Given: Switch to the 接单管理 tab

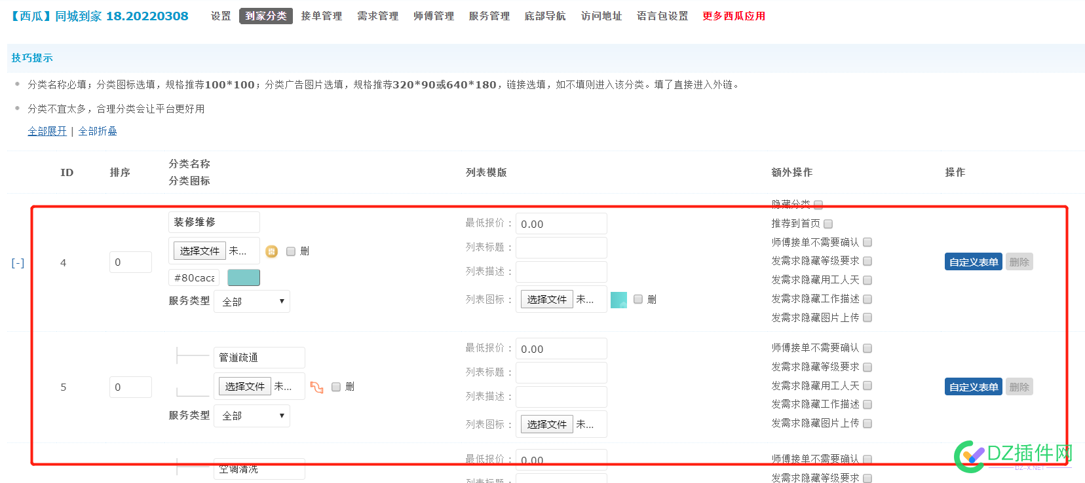Looking at the screenshot, I should tap(322, 16).
